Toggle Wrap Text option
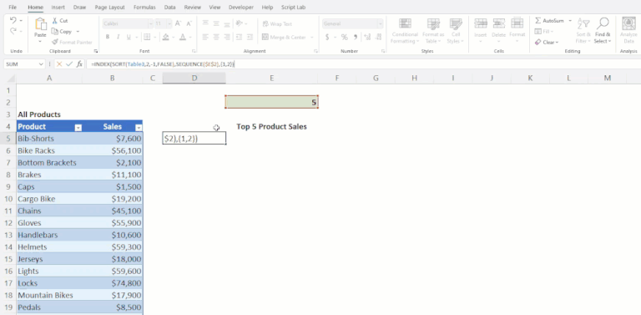The height and width of the screenshot is (315, 641). [277, 23]
